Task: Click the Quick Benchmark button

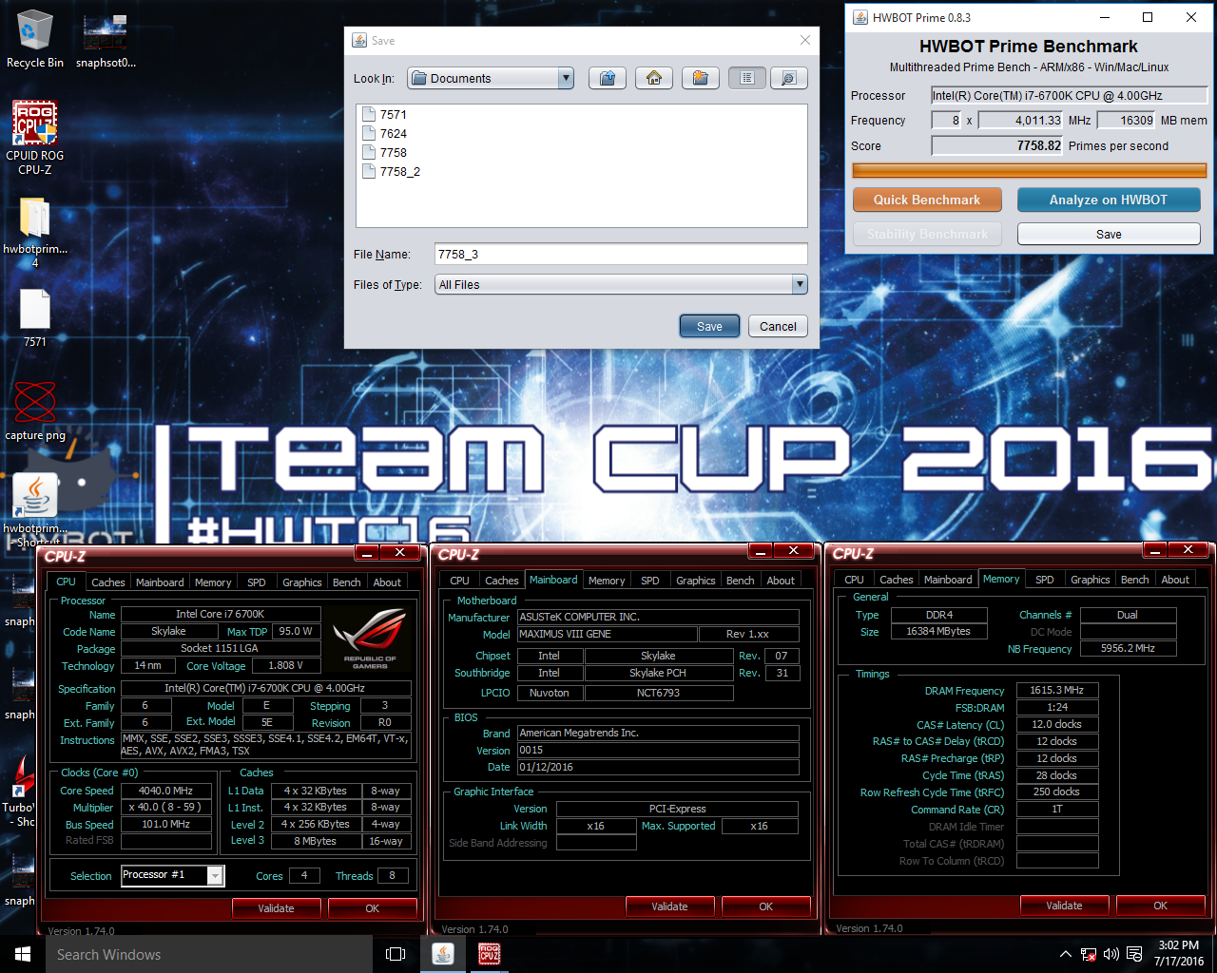Action: [x=927, y=200]
